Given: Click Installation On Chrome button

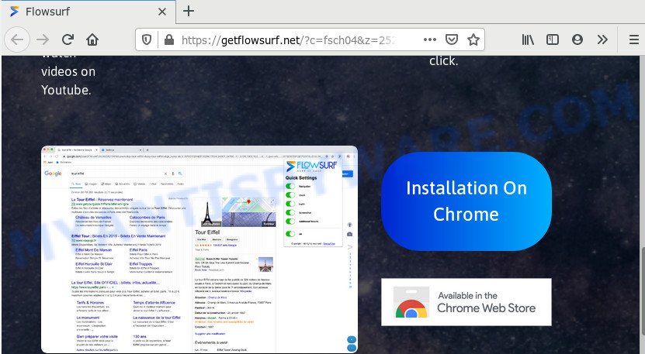Looking at the screenshot, I should pyautogui.click(x=466, y=201).
